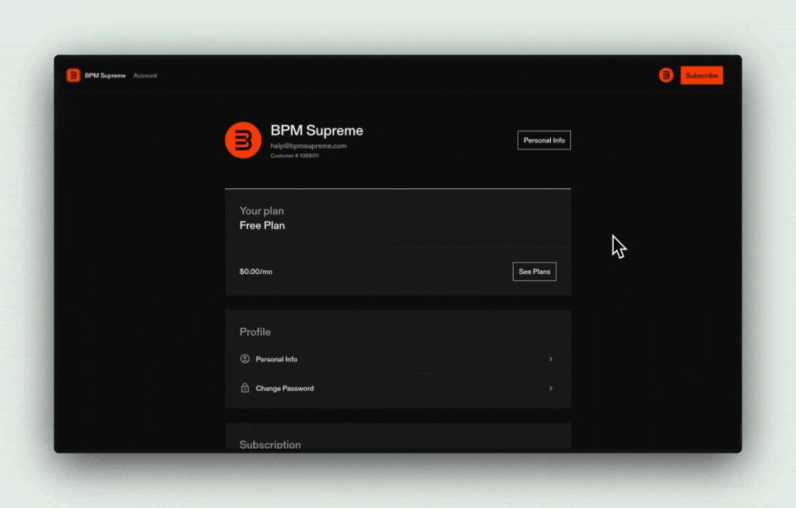This screenshot has width=796, height=508.
Task: Click the $0.00/mo price text
Action: point(256,272)
